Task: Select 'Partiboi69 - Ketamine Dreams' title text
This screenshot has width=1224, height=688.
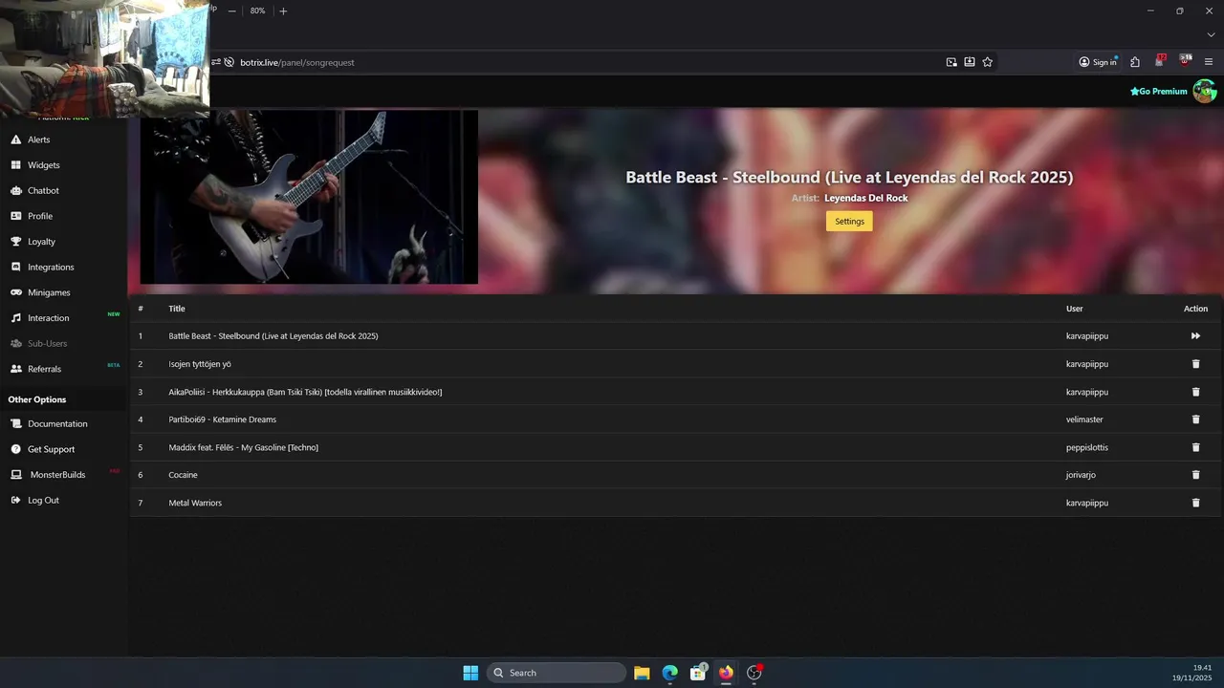Action: pos(223,419)
